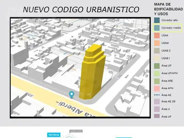Click the USAA legend color swatch
The image size is (184, 138).
[x=157, y=35]
